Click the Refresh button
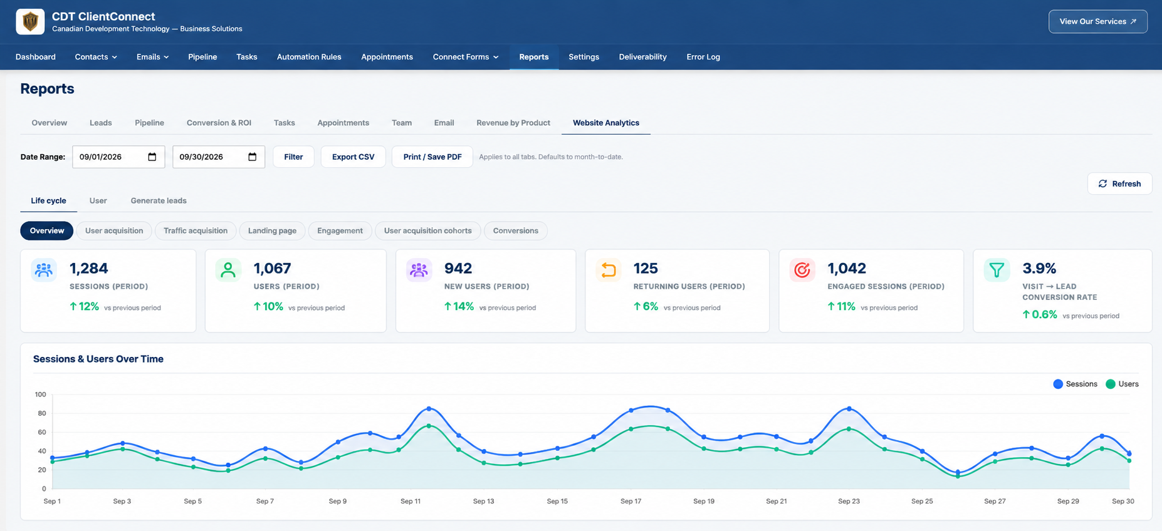This screenshot has height=531, width=1162. tap(1119, 183)
